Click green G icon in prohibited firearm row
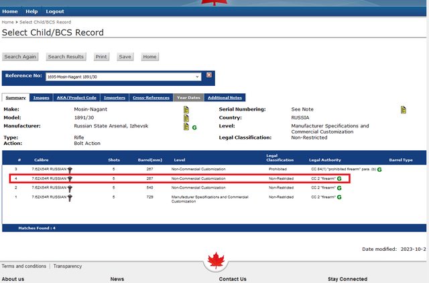 [x=379, y=170]
